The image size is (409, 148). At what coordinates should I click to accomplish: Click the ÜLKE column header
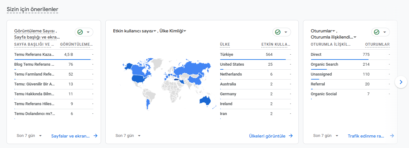(225, 44)
